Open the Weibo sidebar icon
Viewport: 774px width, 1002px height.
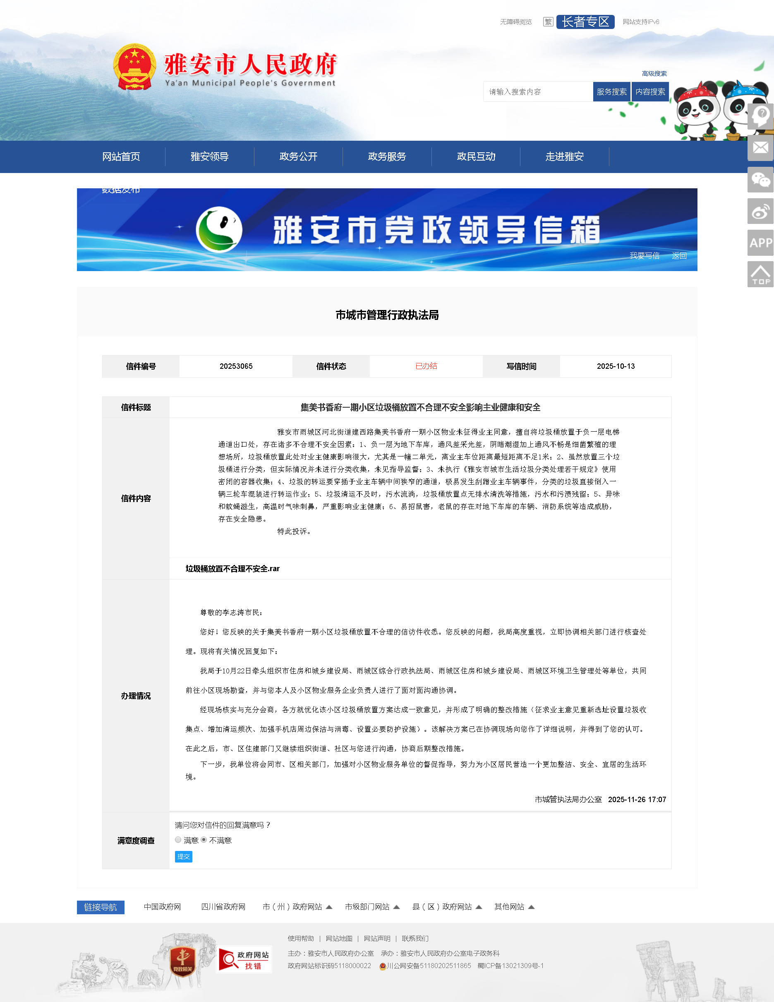pos(760,211)
